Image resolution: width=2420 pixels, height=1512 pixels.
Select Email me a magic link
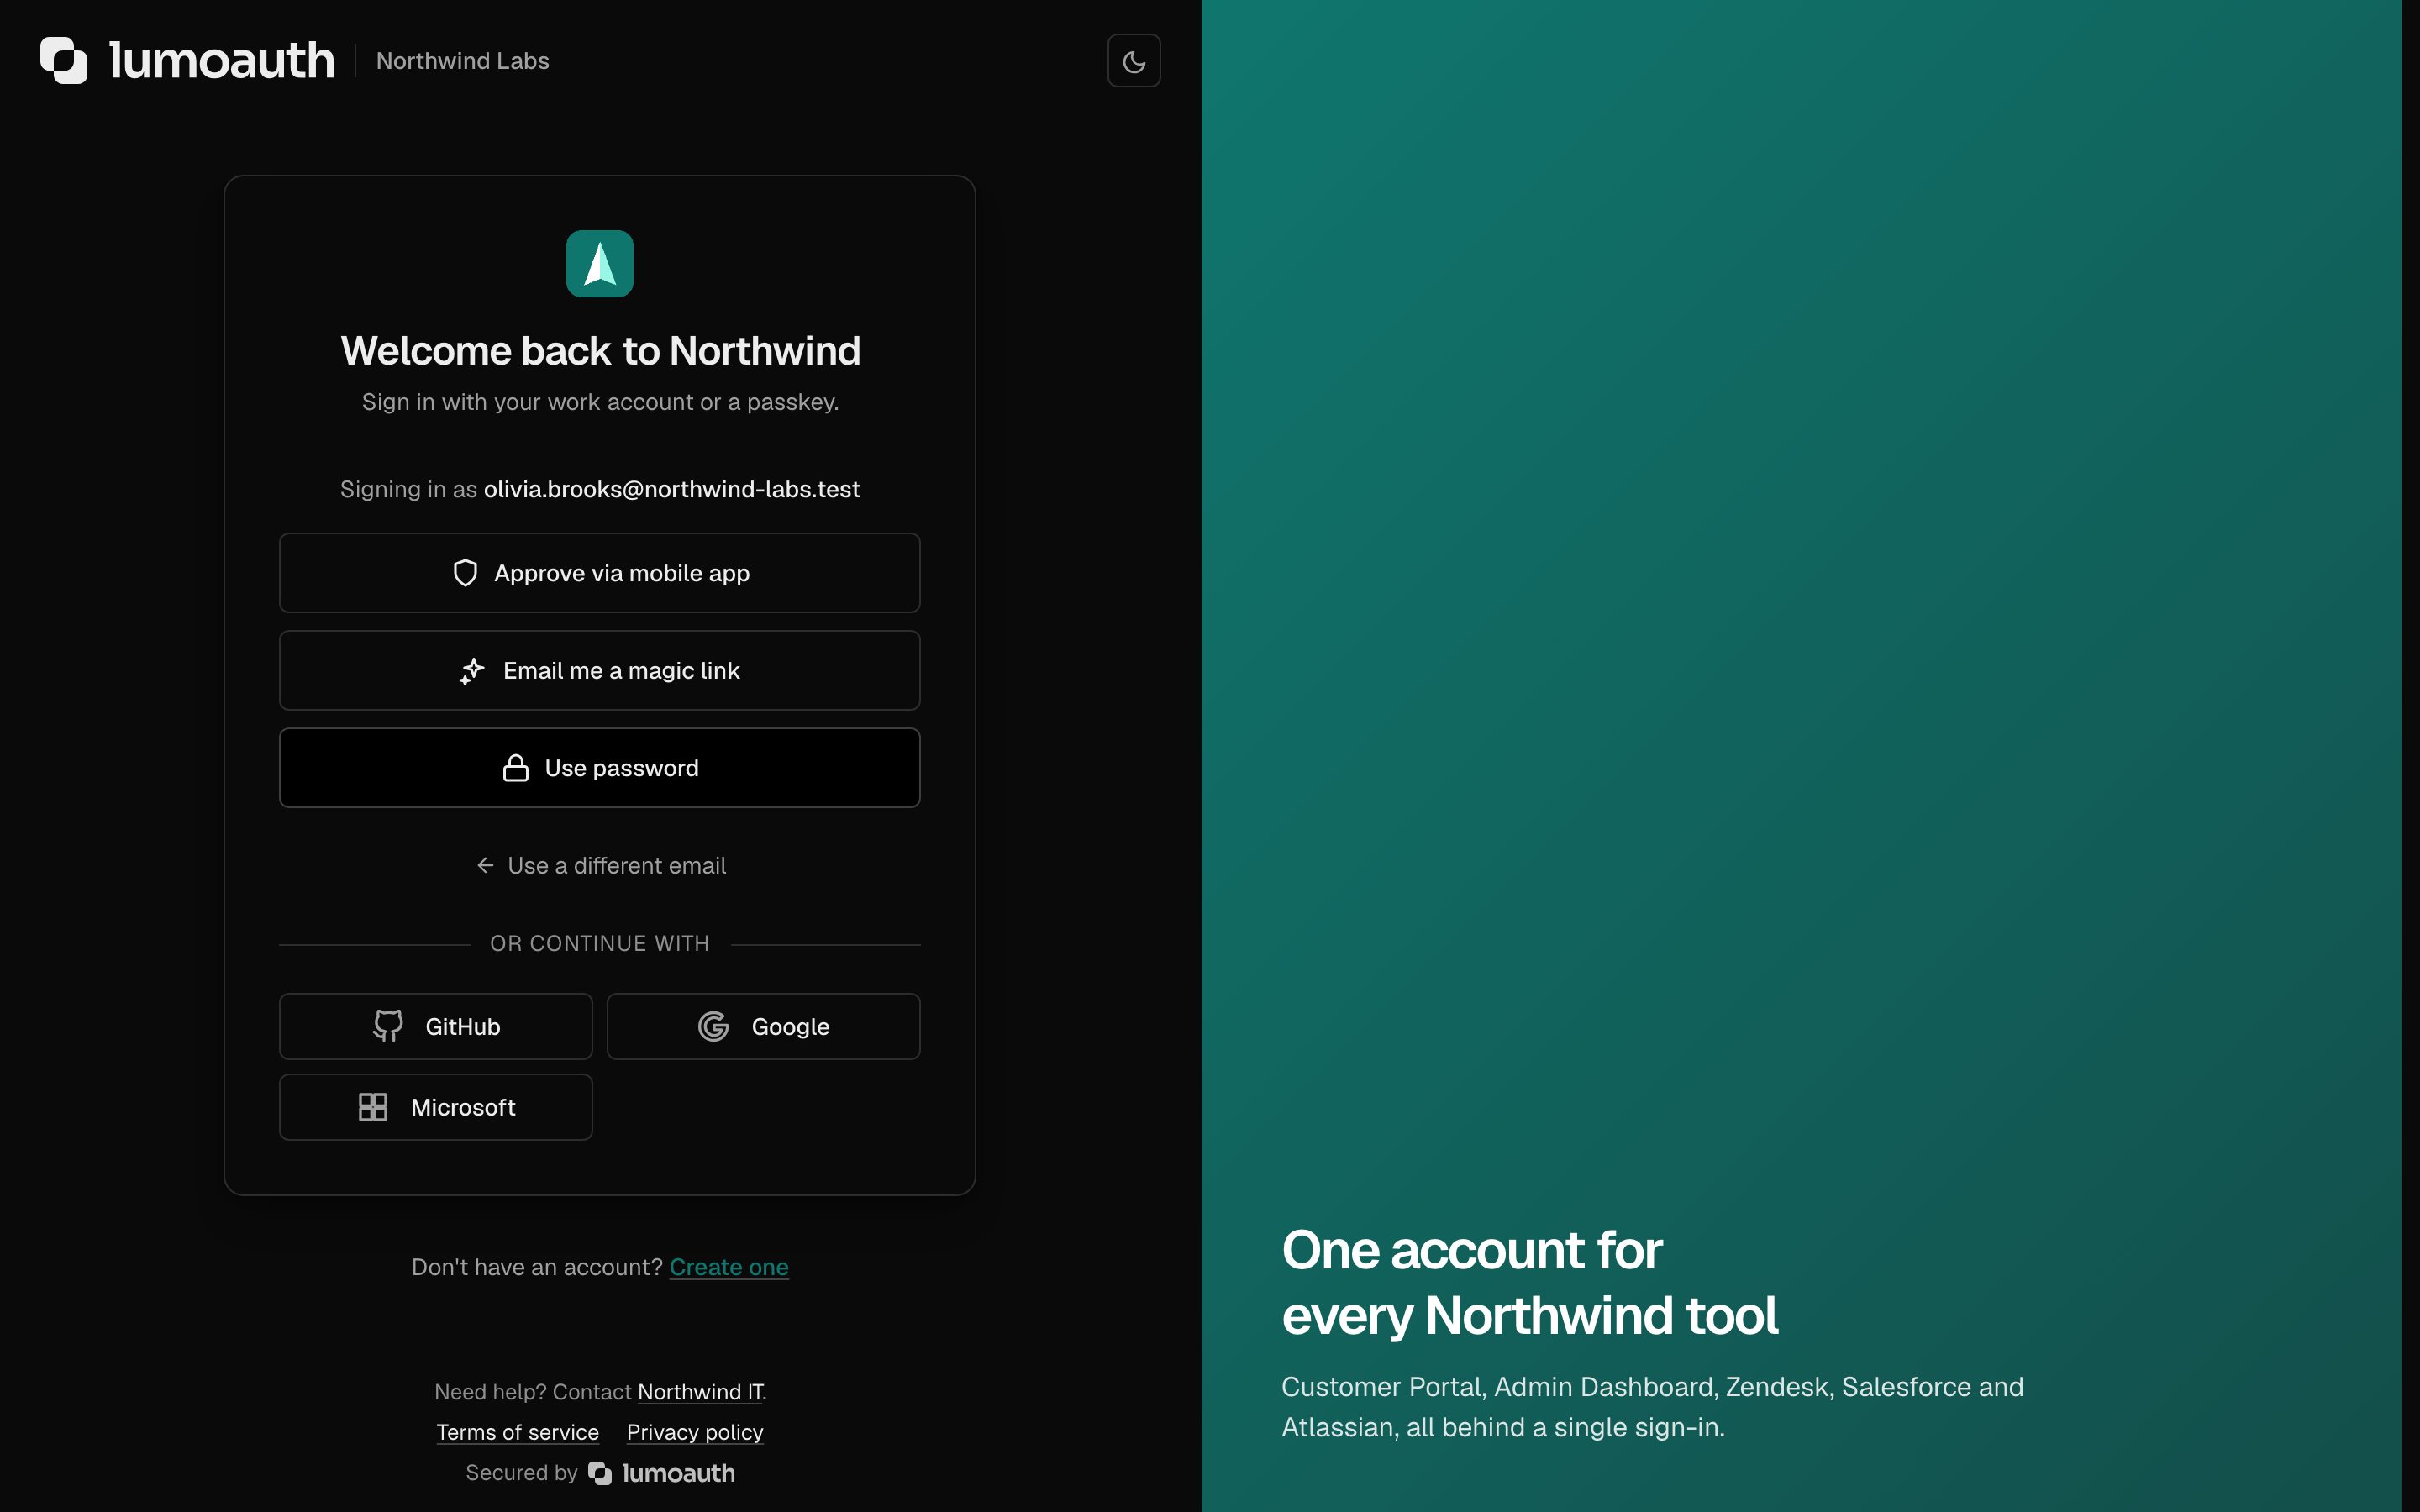[599, 670]
